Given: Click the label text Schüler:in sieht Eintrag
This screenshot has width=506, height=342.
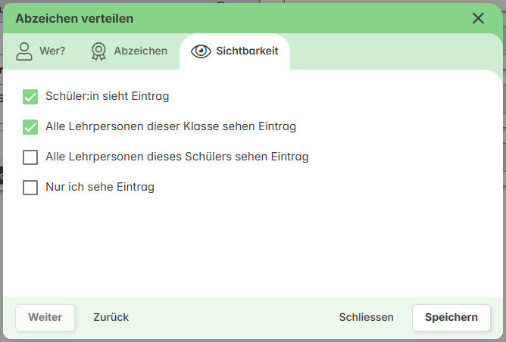Looking at the screenshot, I should tap(107, 96).
